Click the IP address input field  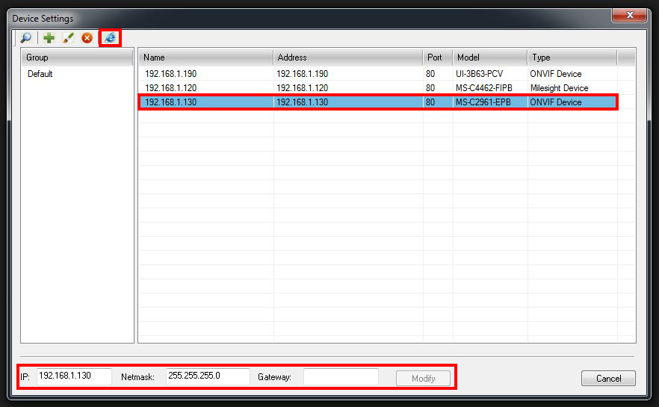[73, 376]
